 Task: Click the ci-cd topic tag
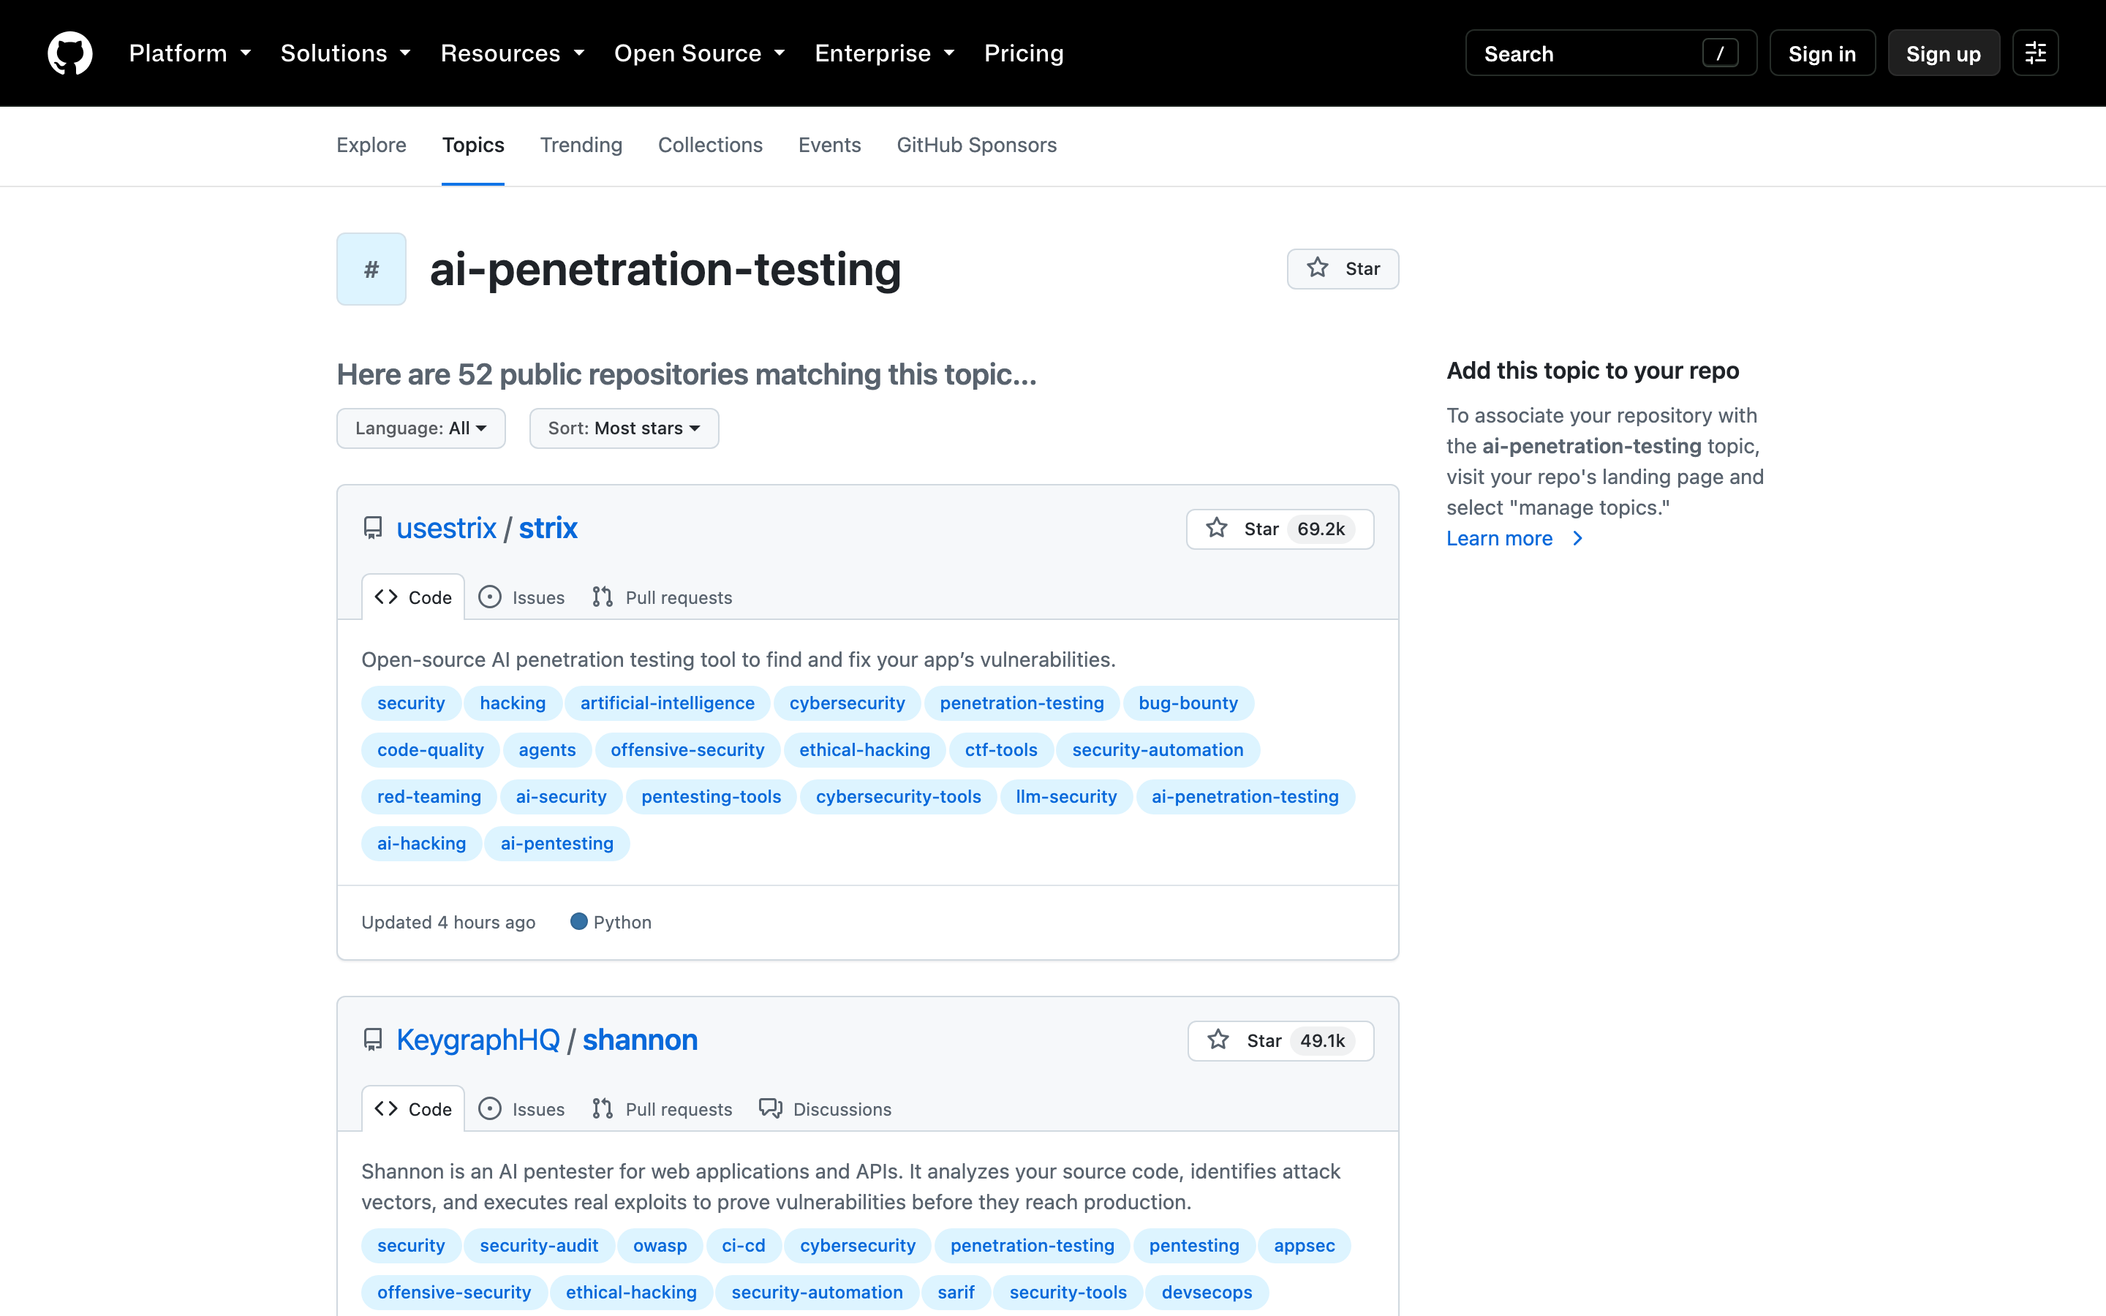tap(743, 1247)
